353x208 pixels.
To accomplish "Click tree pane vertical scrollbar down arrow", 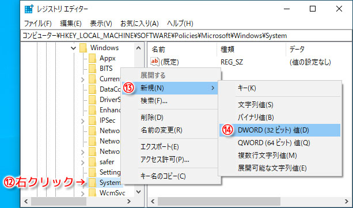I will pos(139,192).
